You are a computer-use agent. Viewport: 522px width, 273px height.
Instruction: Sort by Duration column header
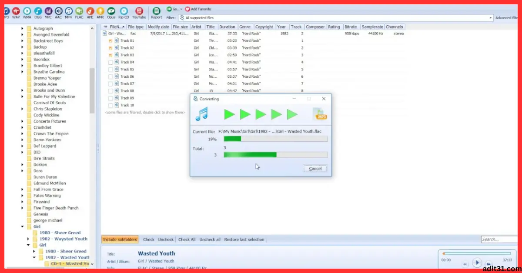click(x=227, y=27)
